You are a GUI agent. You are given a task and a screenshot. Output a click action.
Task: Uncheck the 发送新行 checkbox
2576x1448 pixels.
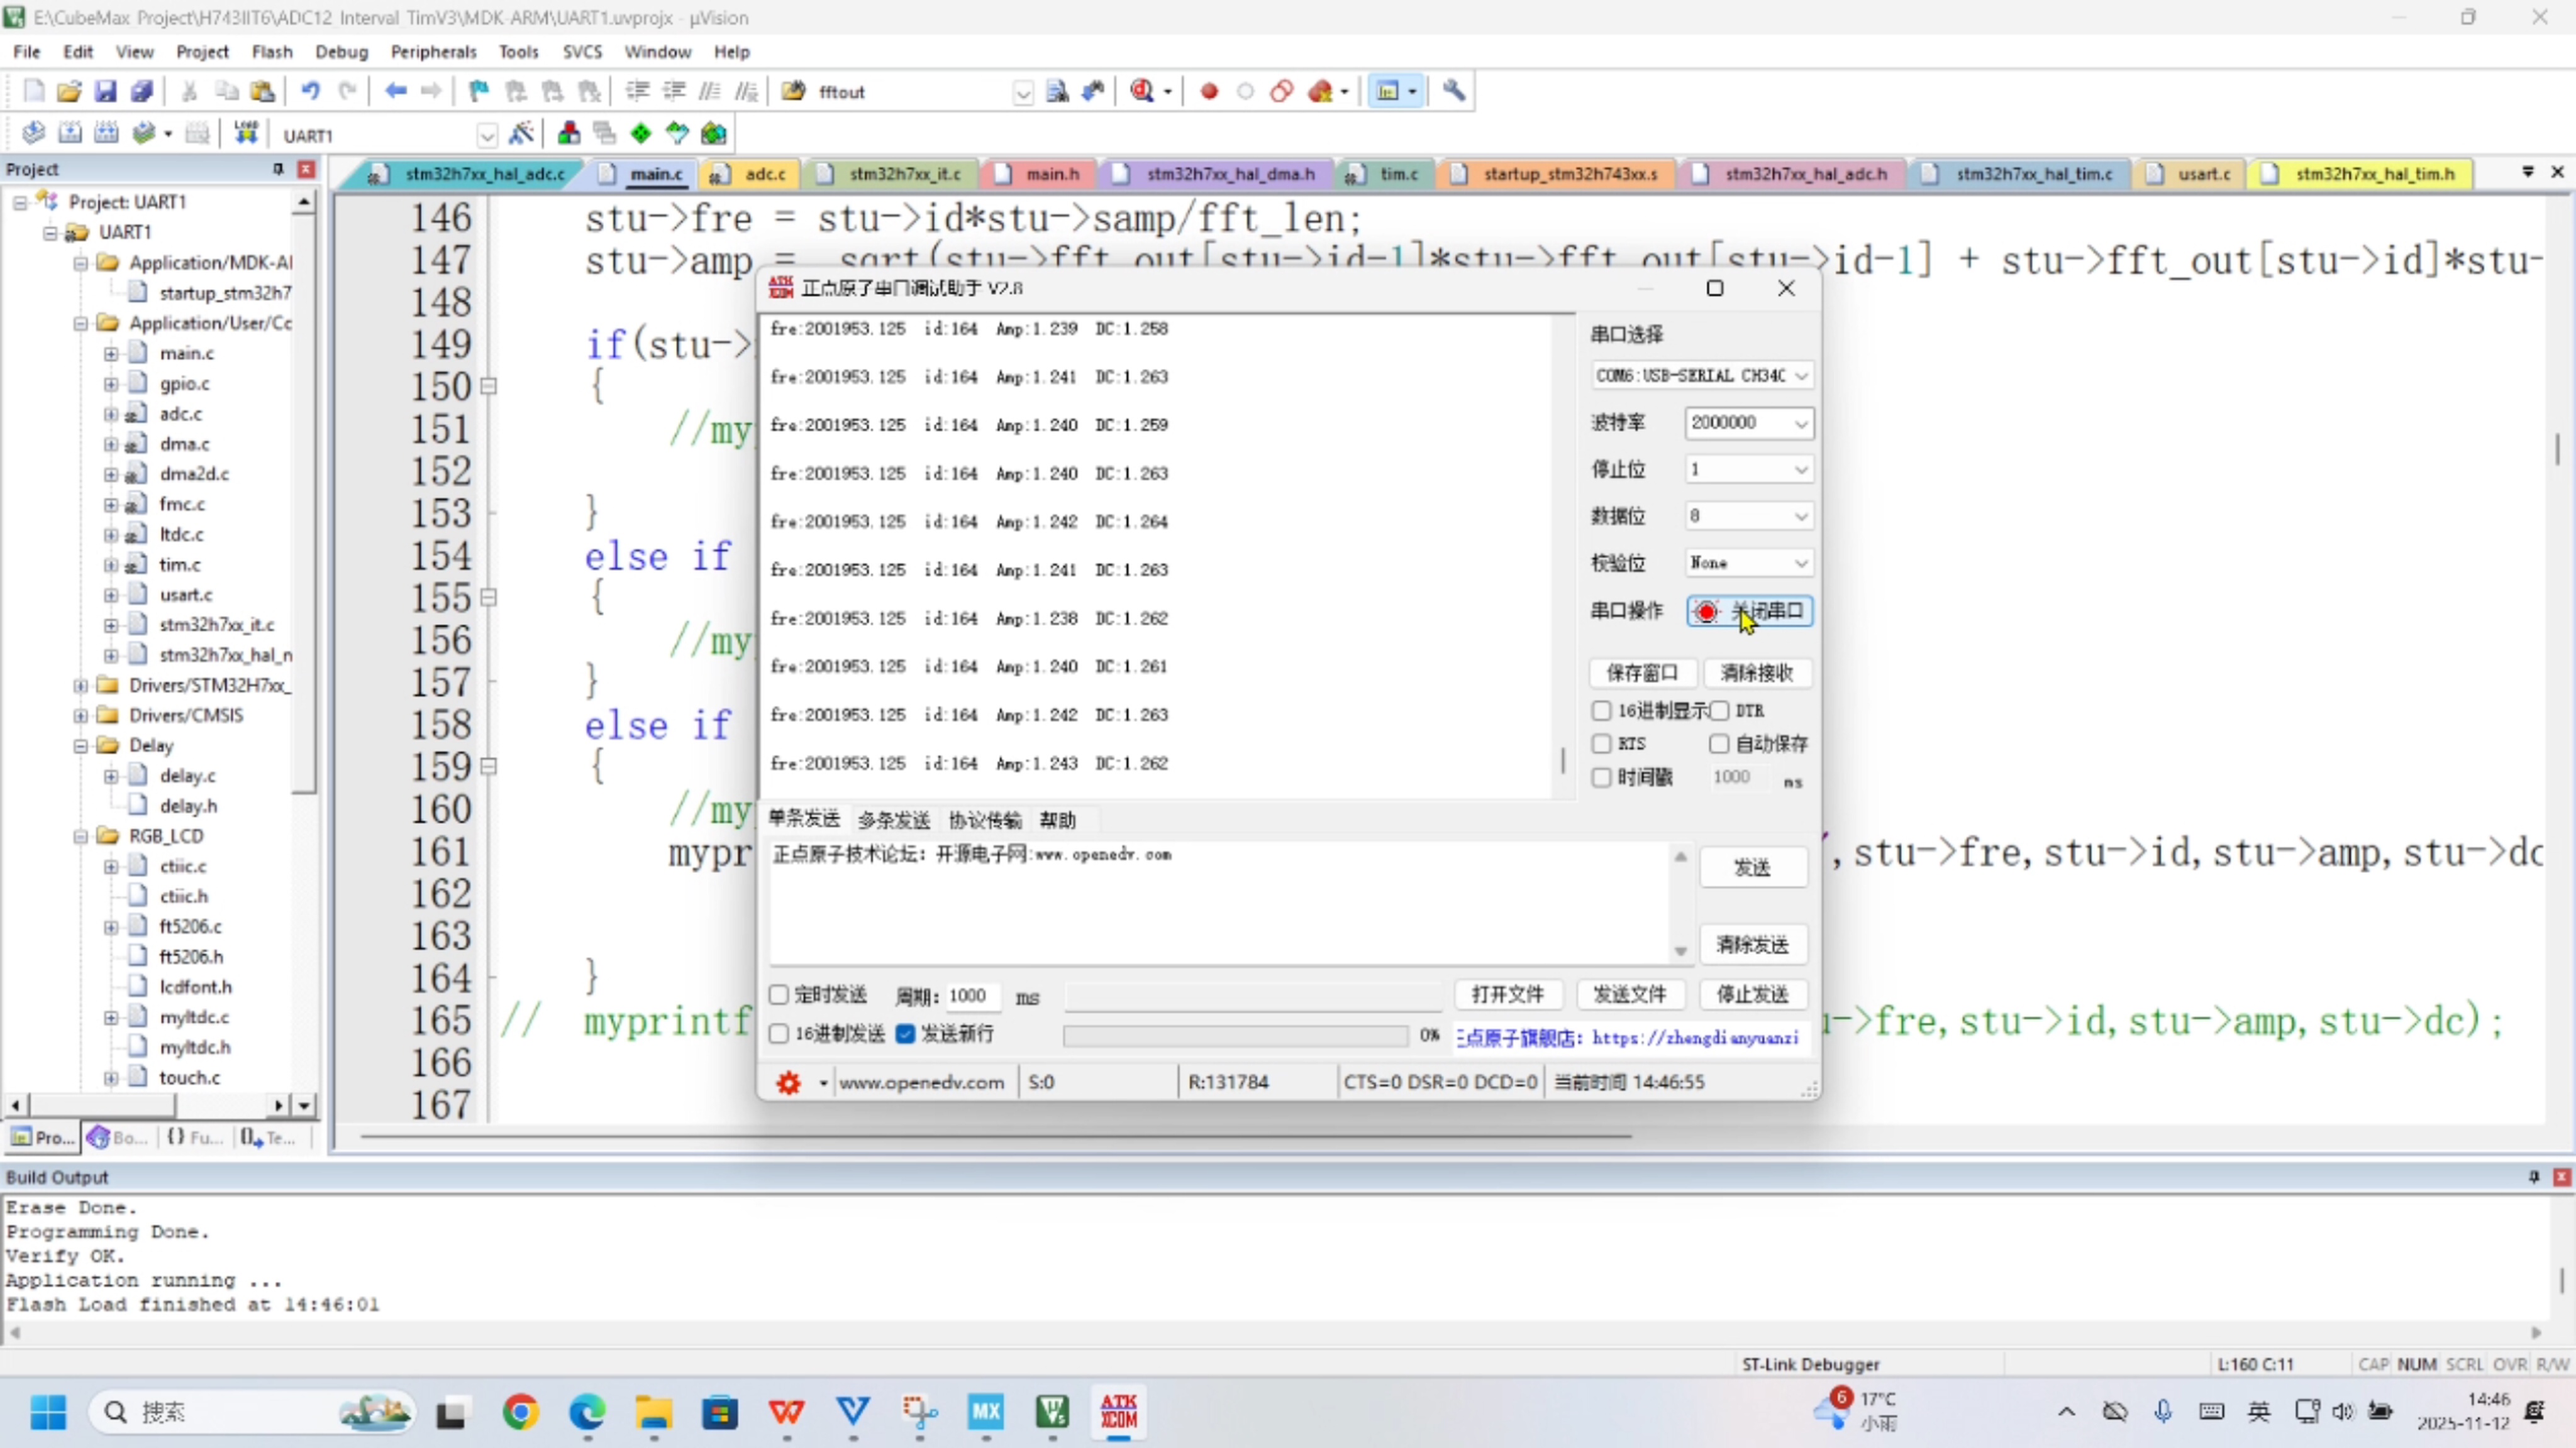pos(906,1034)
